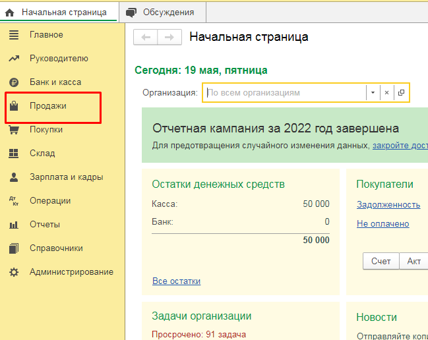Click the shopping cart icon for Покупки
428x340 pixels.
tap(14, 130)
